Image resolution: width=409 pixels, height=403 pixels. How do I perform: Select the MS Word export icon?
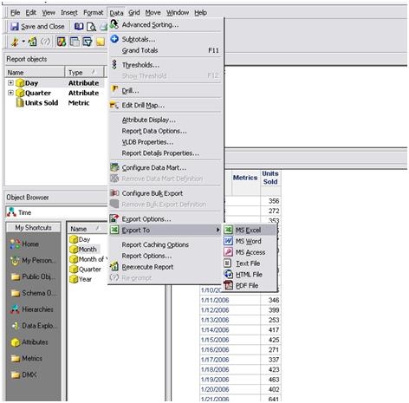[228, 241]
